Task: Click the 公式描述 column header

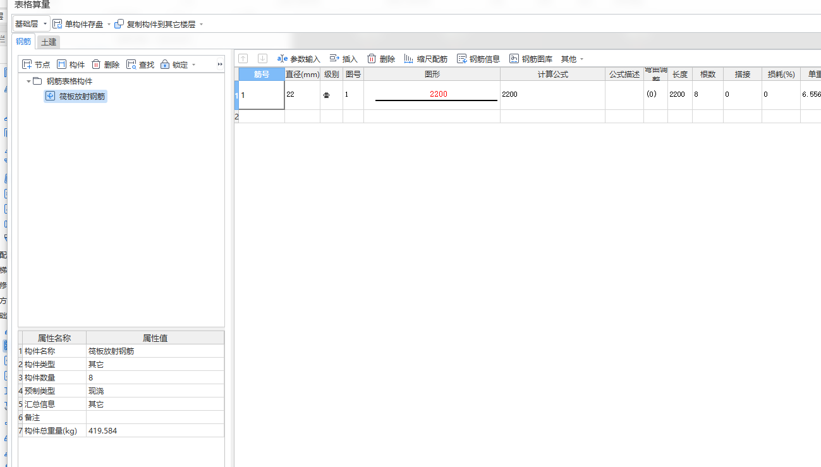Action: (624, 74)
